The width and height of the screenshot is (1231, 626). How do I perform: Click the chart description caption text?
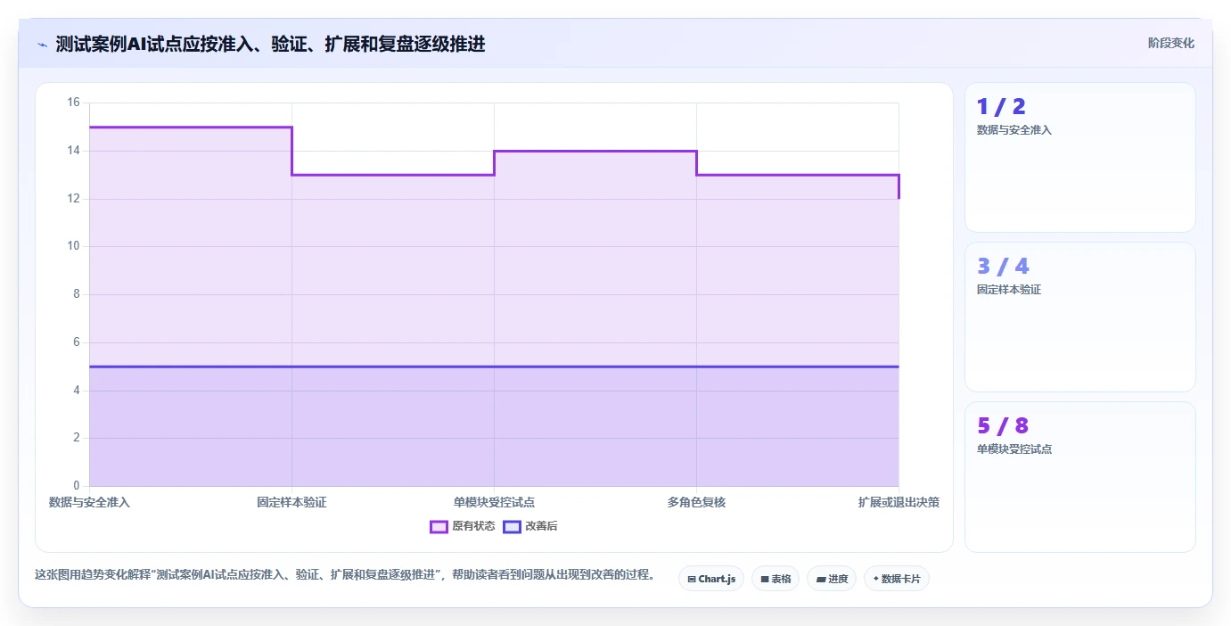click(x=344, y=574)
